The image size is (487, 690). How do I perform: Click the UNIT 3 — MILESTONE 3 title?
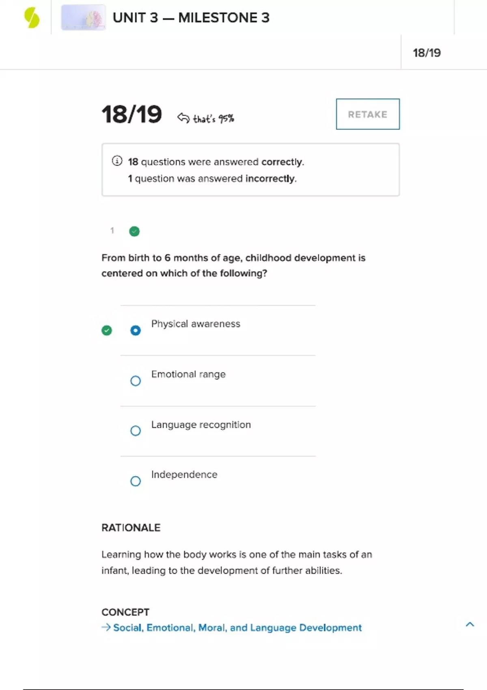pos(191,18)
